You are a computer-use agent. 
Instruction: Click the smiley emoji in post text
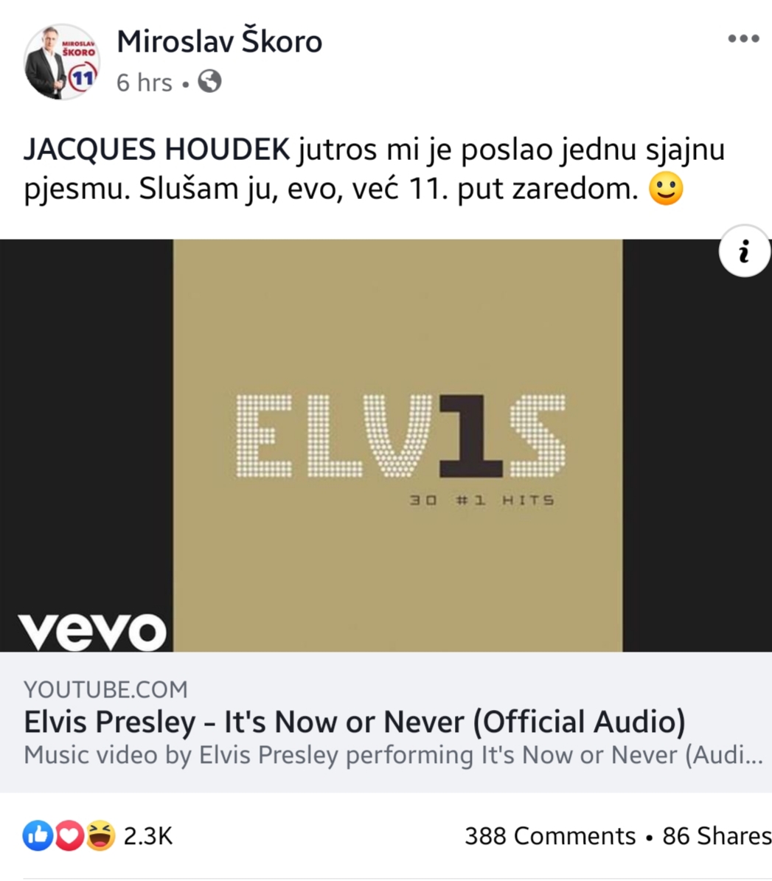666,189
